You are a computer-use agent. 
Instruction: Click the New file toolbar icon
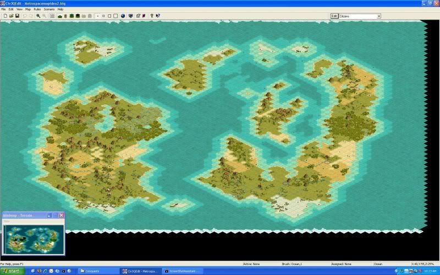click(x=5, y=16)
